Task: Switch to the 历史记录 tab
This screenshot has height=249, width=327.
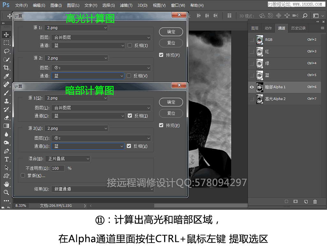Action: coord(299,28)
